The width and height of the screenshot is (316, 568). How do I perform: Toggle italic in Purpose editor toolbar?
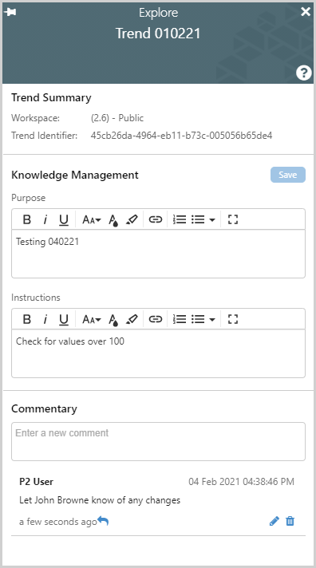point(45,219)
